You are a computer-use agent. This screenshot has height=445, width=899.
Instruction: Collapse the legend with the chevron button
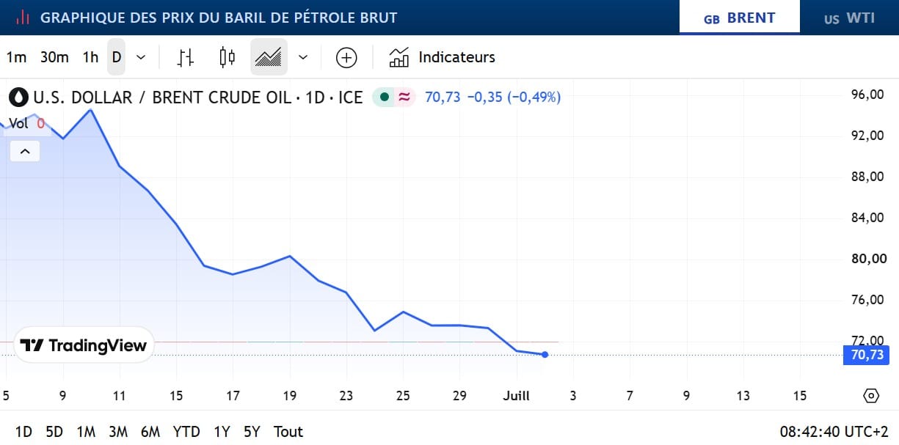[25, 152]
